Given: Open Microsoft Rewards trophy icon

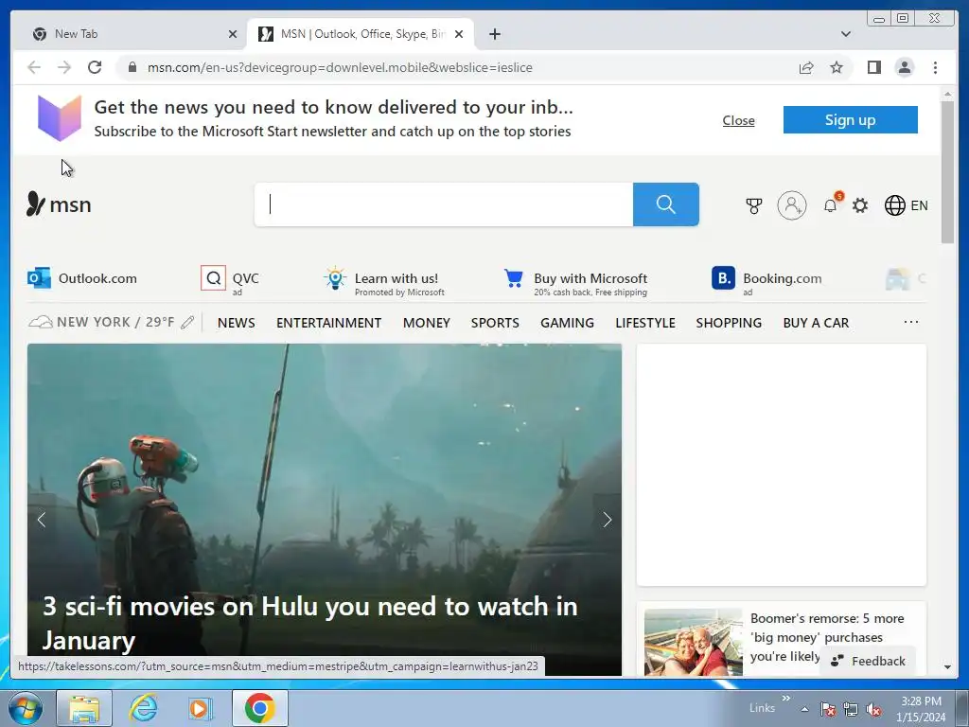Looking at the screenshot, I should click(753, 205).
